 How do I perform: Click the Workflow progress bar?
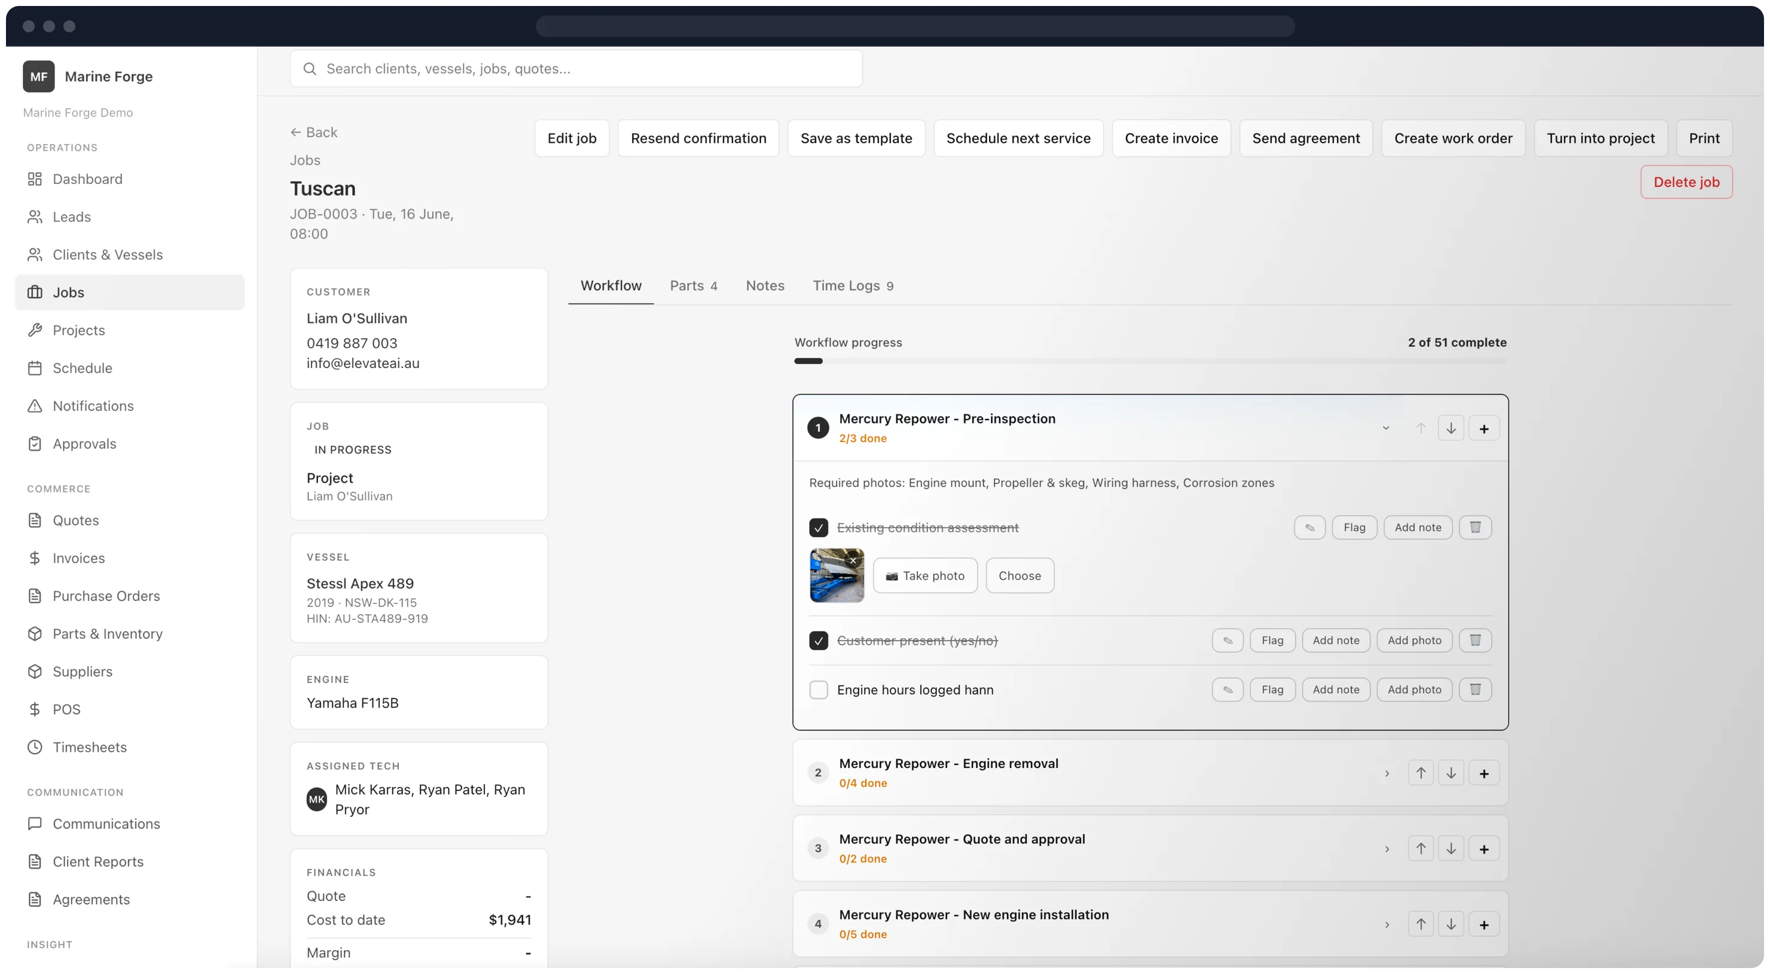click(1150, 361)
